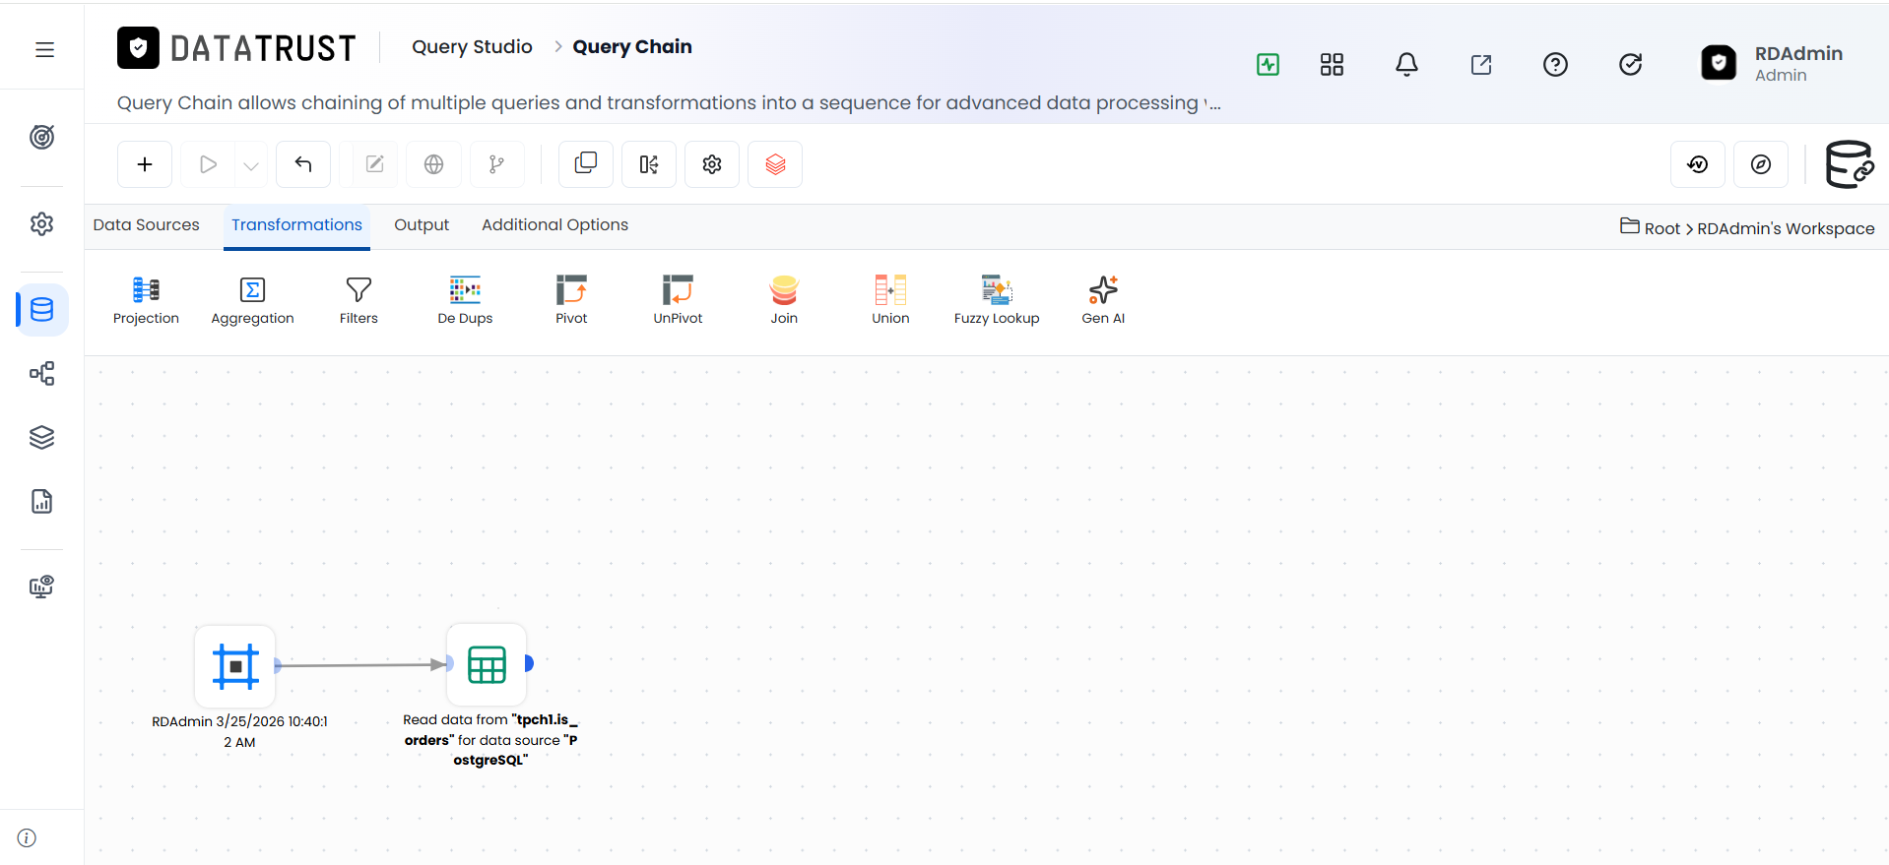Select the tpch1.is_orders table node
This screenshot has height=865, width=1889.
coord(487,664)
